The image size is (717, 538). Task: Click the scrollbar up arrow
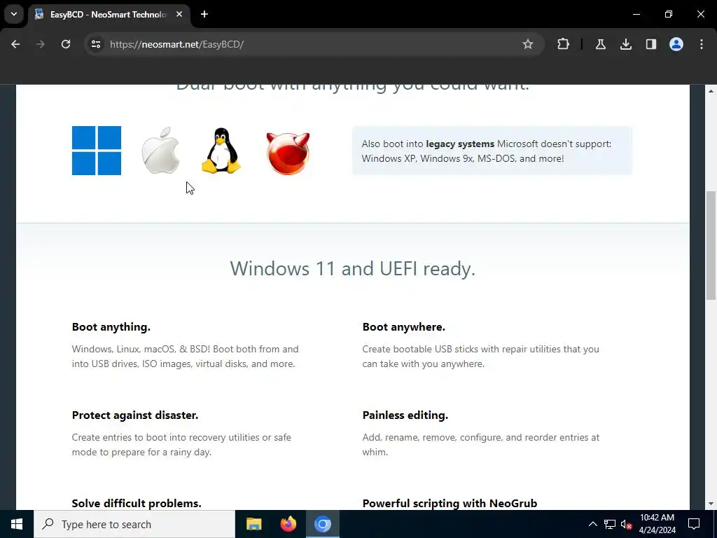pos(711,91)
